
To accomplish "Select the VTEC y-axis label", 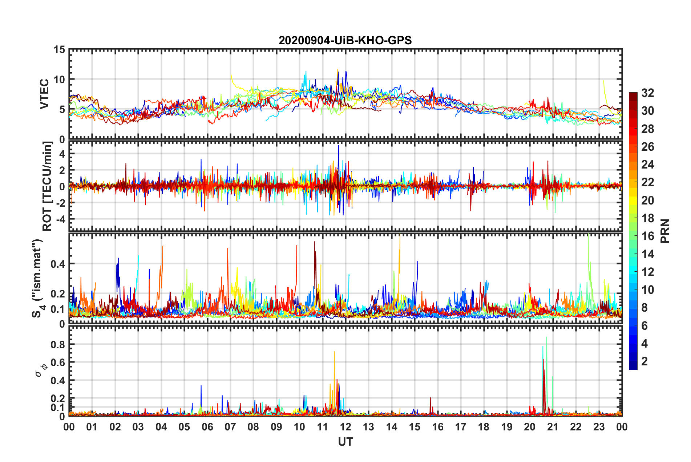I will (44, 94).
